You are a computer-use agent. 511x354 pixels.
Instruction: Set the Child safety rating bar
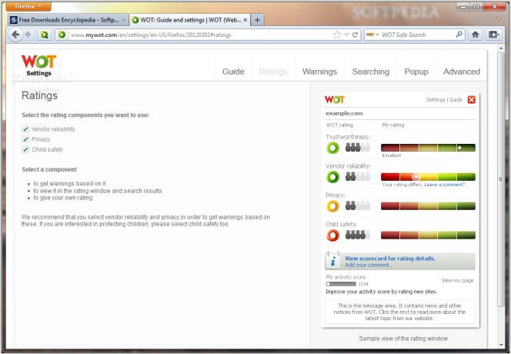pyautogui.click(x=428, y=235)
